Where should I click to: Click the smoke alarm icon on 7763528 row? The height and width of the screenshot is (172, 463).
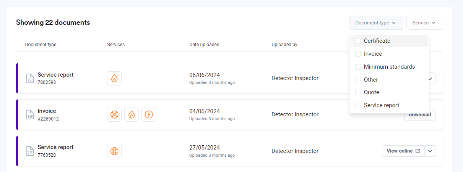(114, 151)
